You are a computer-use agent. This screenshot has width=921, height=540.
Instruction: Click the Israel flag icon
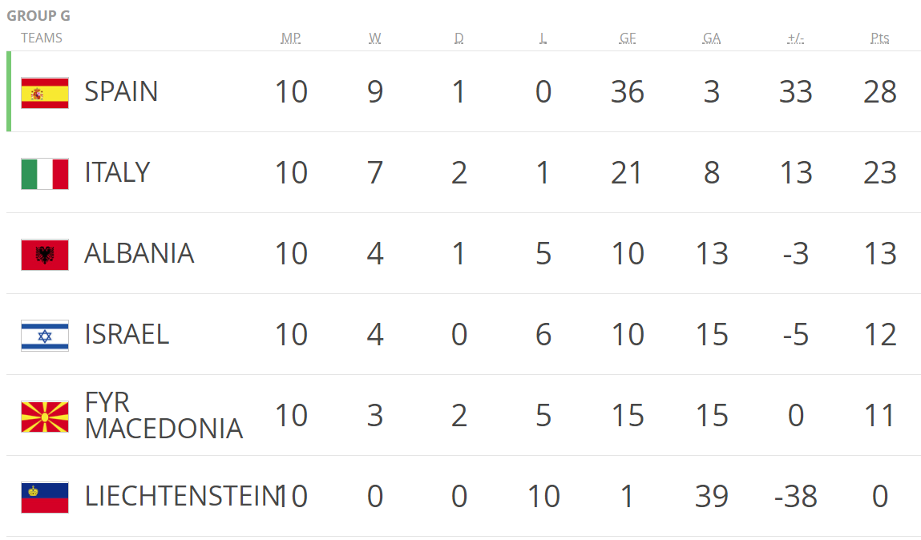point(45,336)
